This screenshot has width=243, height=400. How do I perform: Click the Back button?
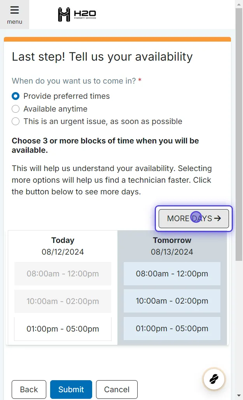click(29, 389)
